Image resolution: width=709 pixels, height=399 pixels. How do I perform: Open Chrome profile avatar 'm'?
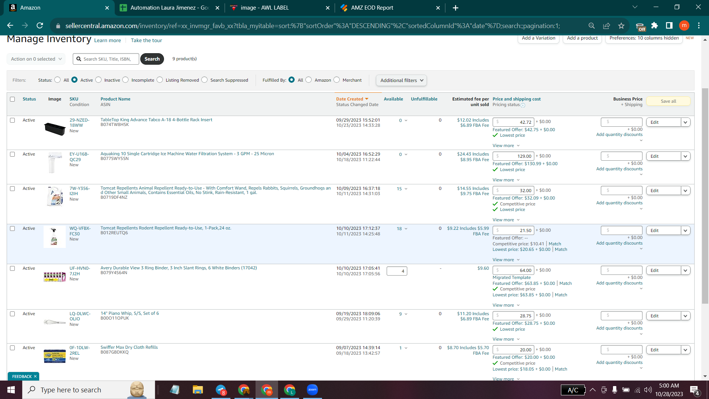click(684, 25)
